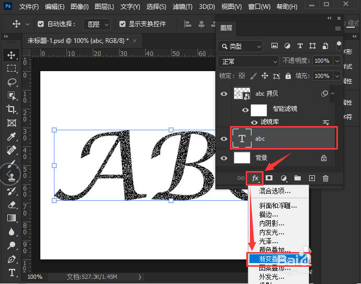Viewport: 361px width, 284px height.
Task: Delete the selected layer
Action: 325,178
